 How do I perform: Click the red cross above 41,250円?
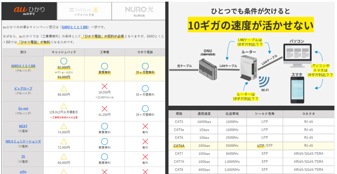(x=104, y=109)
